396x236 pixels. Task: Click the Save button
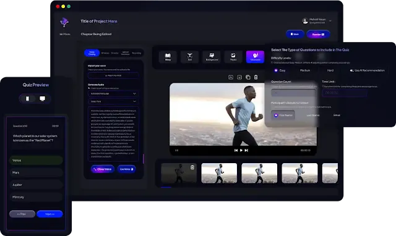295,34
